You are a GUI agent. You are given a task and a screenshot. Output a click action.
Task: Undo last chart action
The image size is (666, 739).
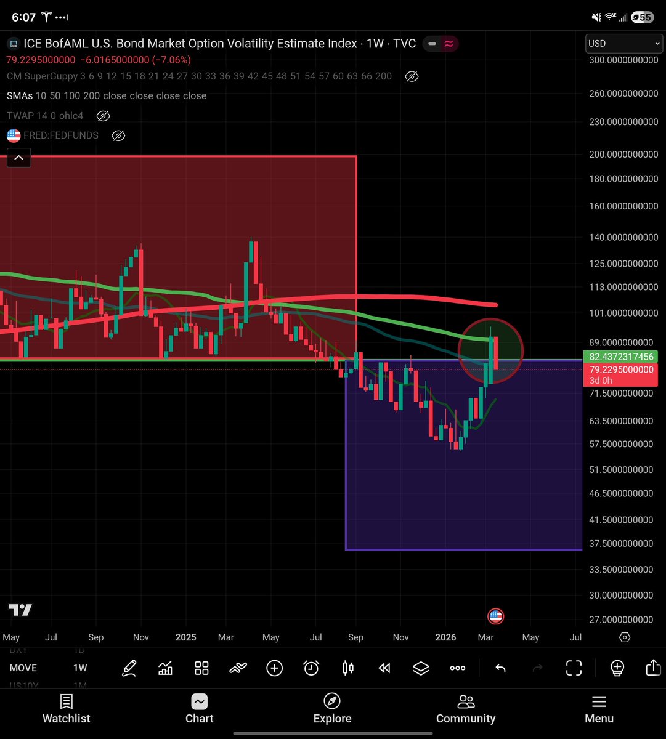pyautogui.click(x=500, y=668)
